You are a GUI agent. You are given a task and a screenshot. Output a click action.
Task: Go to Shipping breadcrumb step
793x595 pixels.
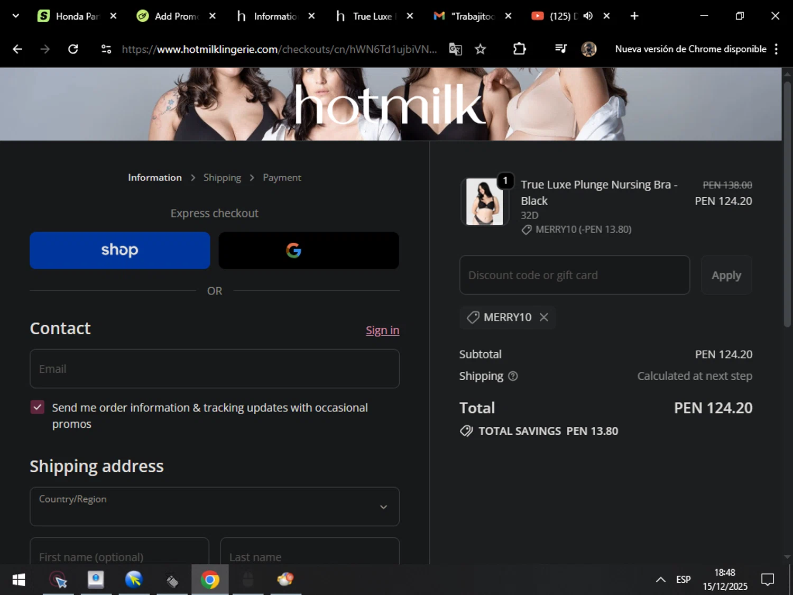point(222,178)
